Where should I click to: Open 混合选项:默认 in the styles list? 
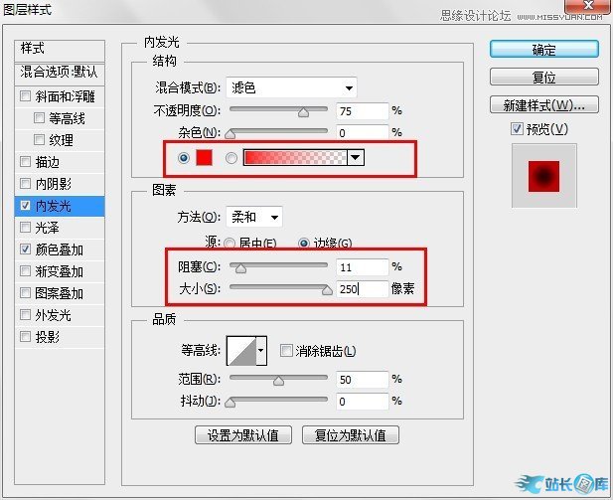click(x=60, y=73)
